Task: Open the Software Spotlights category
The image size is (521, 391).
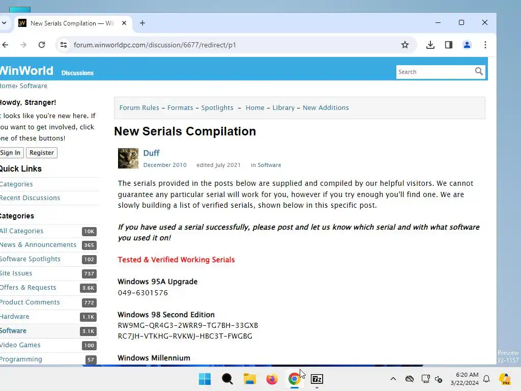Action: coord(30,259)
